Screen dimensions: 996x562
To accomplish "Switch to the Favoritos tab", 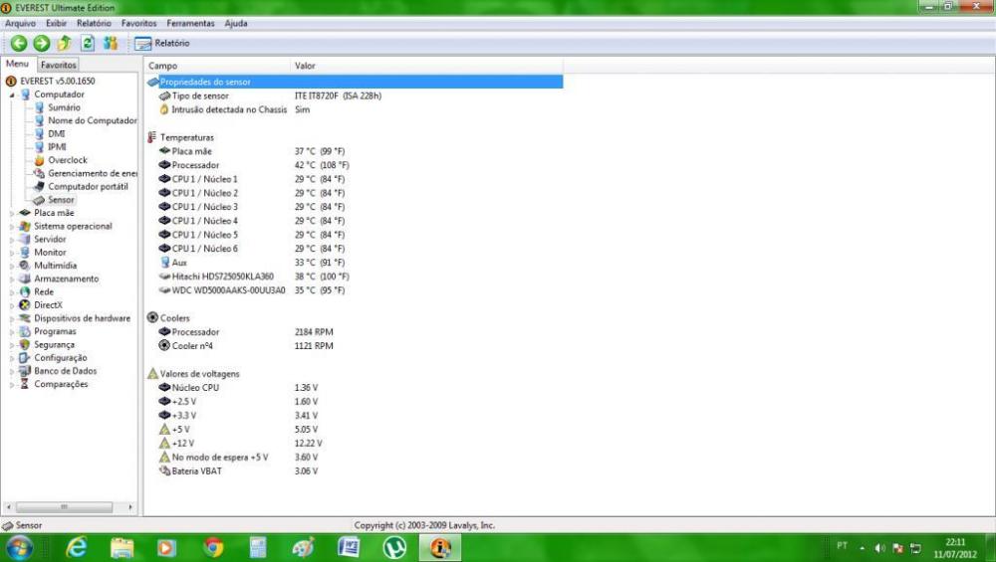I will click(x=58, y=65).
